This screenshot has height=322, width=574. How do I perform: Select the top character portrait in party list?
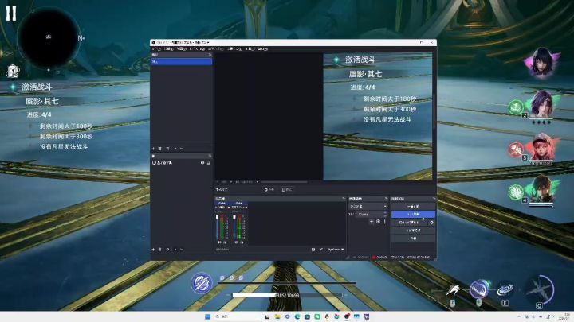click(541, 62)
